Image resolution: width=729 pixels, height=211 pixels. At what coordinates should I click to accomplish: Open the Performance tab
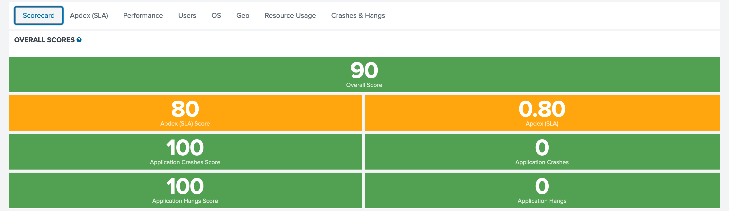[143, 16]
